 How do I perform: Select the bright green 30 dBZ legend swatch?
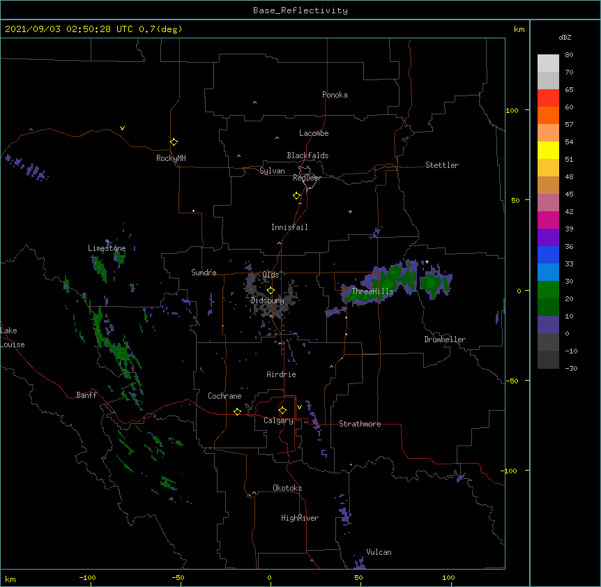(548, 290)
